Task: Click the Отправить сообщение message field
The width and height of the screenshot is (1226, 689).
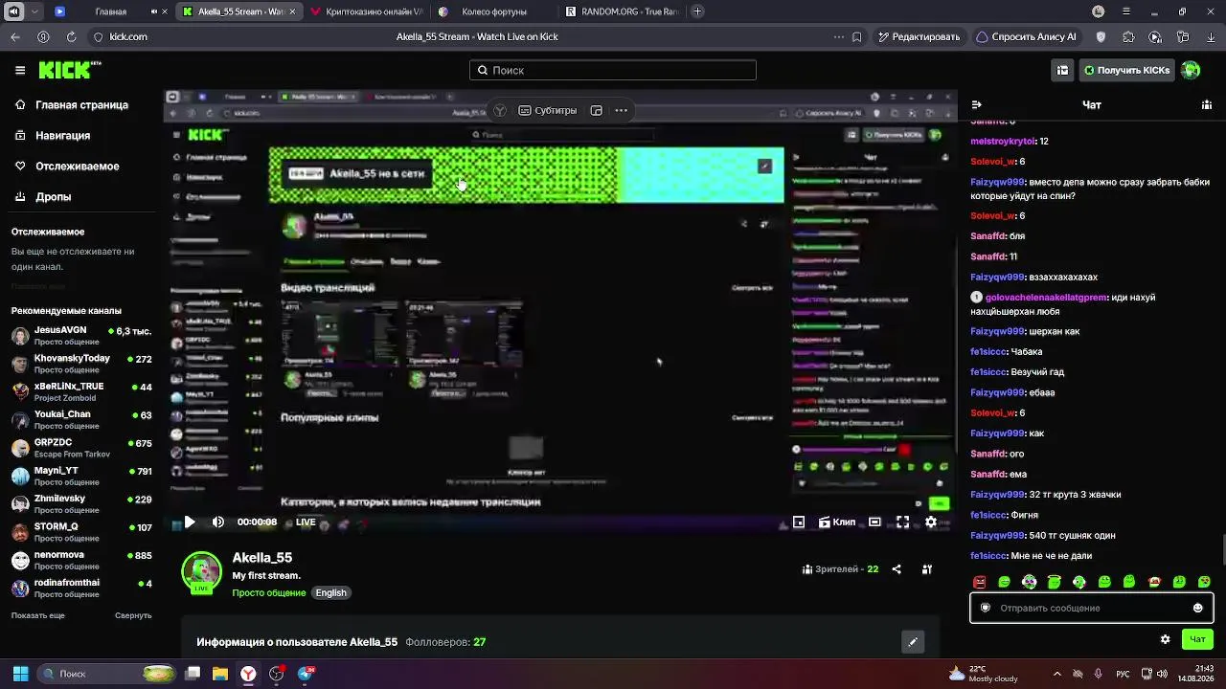Action: (1092, 608)
